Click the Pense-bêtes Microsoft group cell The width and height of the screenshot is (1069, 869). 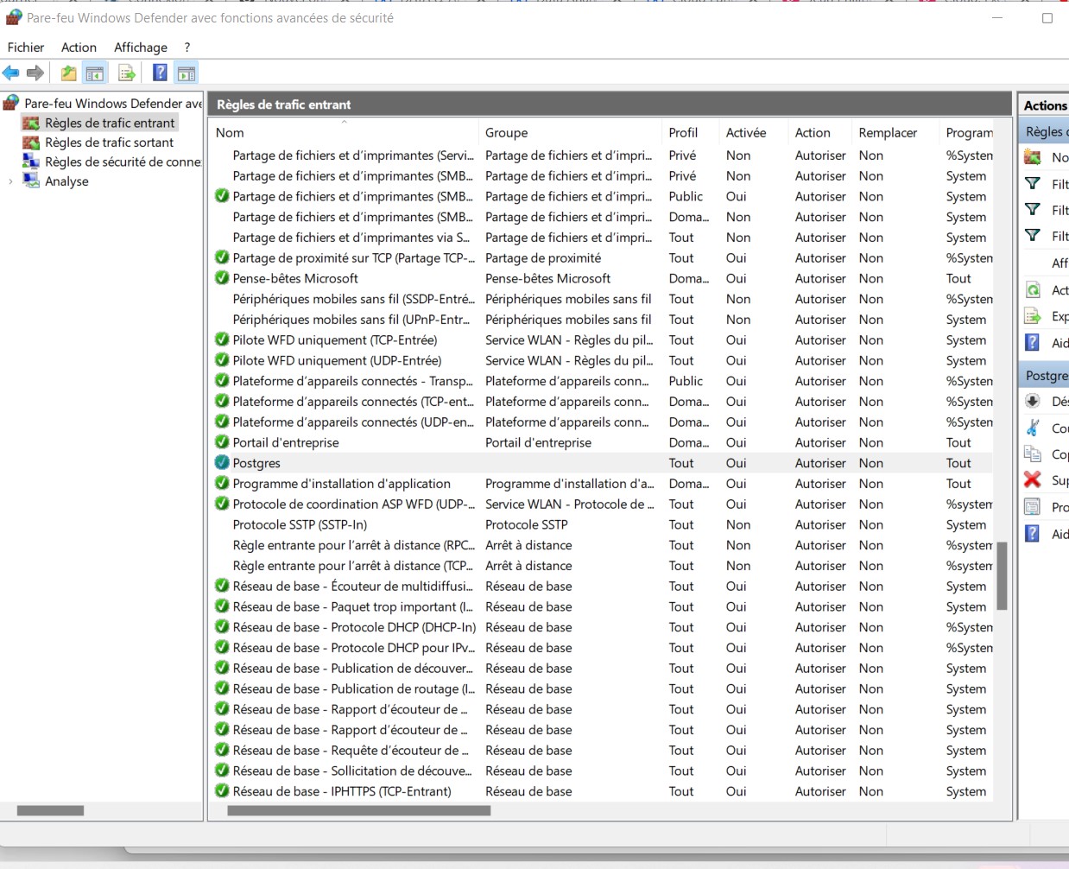point(547,278)
